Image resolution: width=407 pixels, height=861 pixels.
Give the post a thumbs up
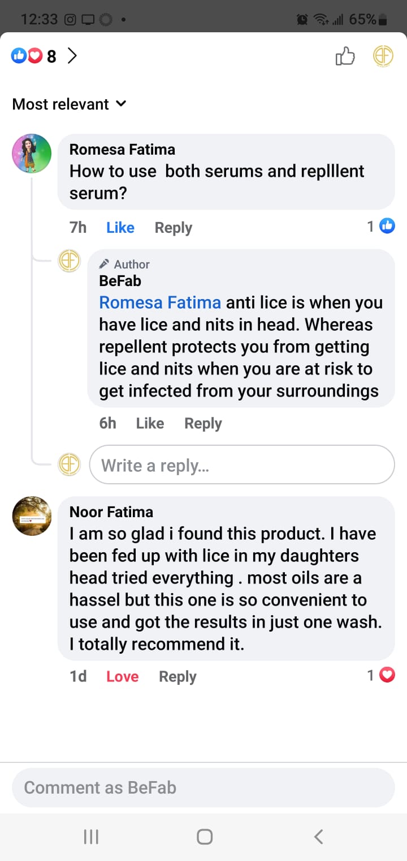point(345,56)
